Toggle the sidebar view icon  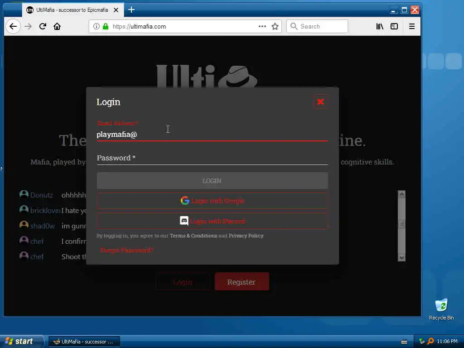(394, 27)
